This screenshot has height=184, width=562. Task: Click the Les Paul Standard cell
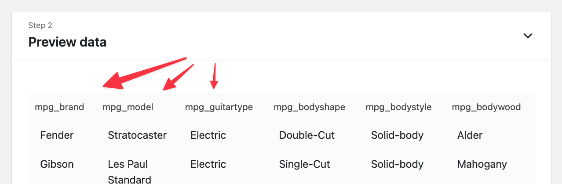coord(130,171)
